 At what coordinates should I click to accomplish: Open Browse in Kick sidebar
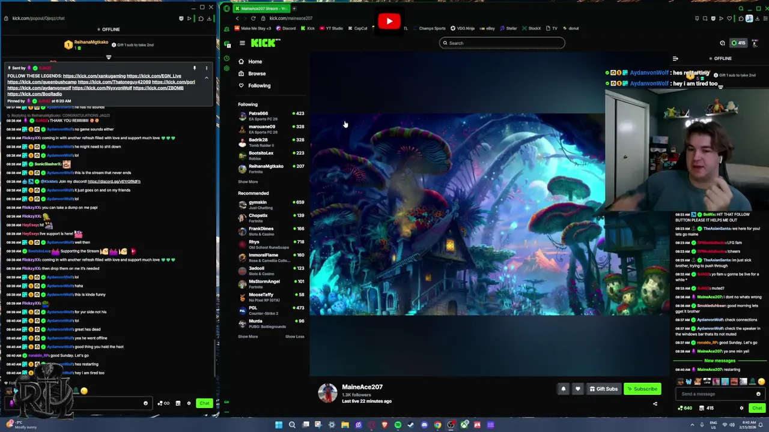257,74
